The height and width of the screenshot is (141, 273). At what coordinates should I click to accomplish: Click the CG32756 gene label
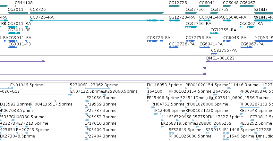(x=194, y=9)
